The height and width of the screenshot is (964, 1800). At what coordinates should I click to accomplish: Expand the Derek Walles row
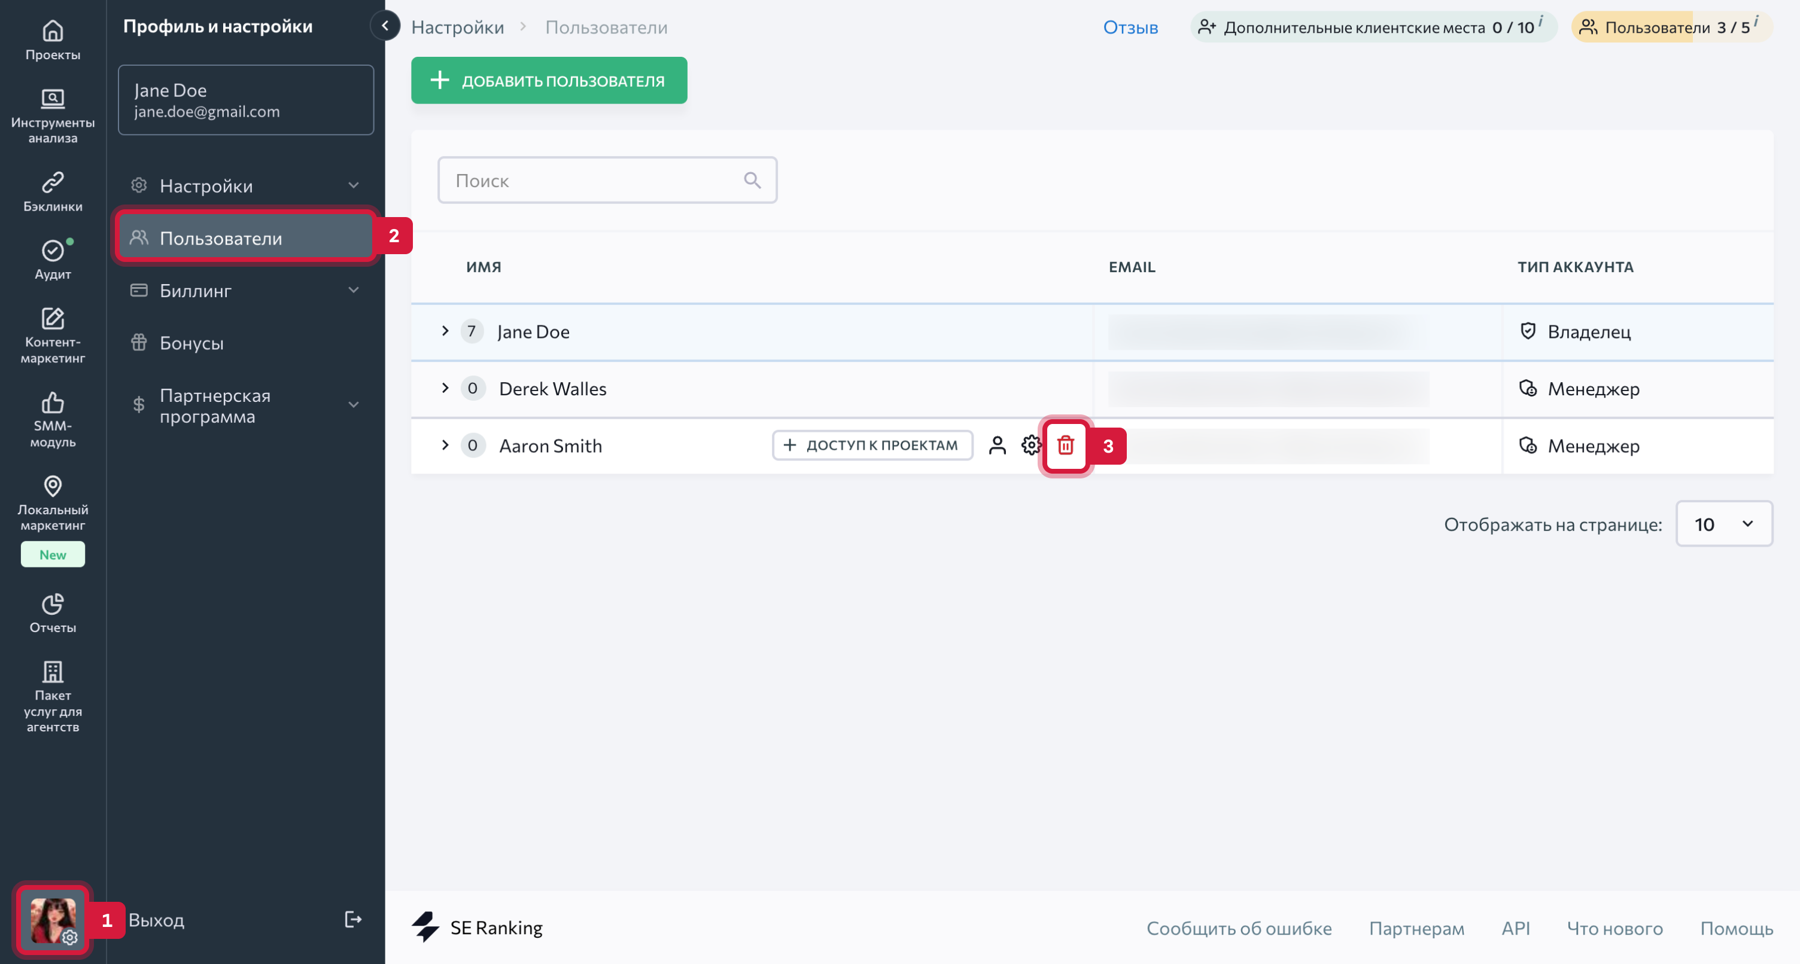tap(445, 388)
